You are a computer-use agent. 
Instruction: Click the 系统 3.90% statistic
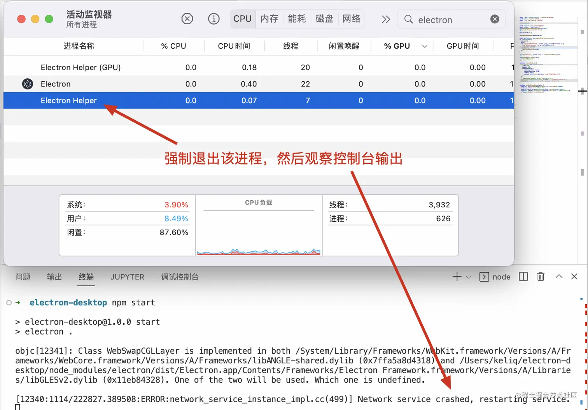click(x=128, y=205)
